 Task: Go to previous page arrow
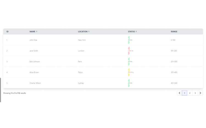(179, 93)
